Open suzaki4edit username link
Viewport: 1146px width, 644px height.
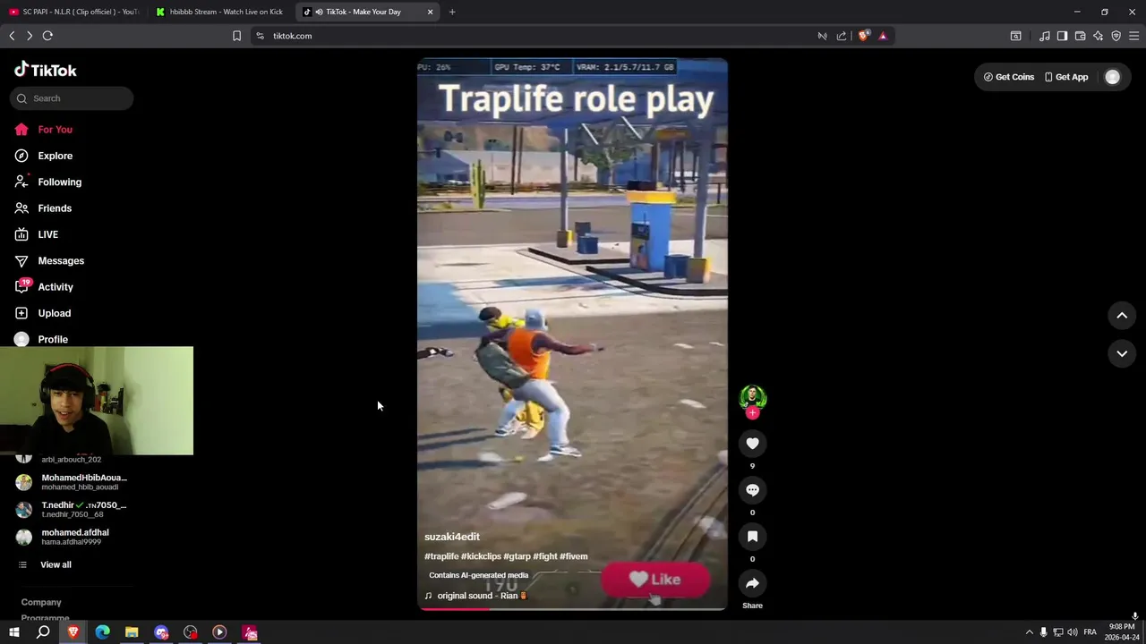[x=452, y=537]
